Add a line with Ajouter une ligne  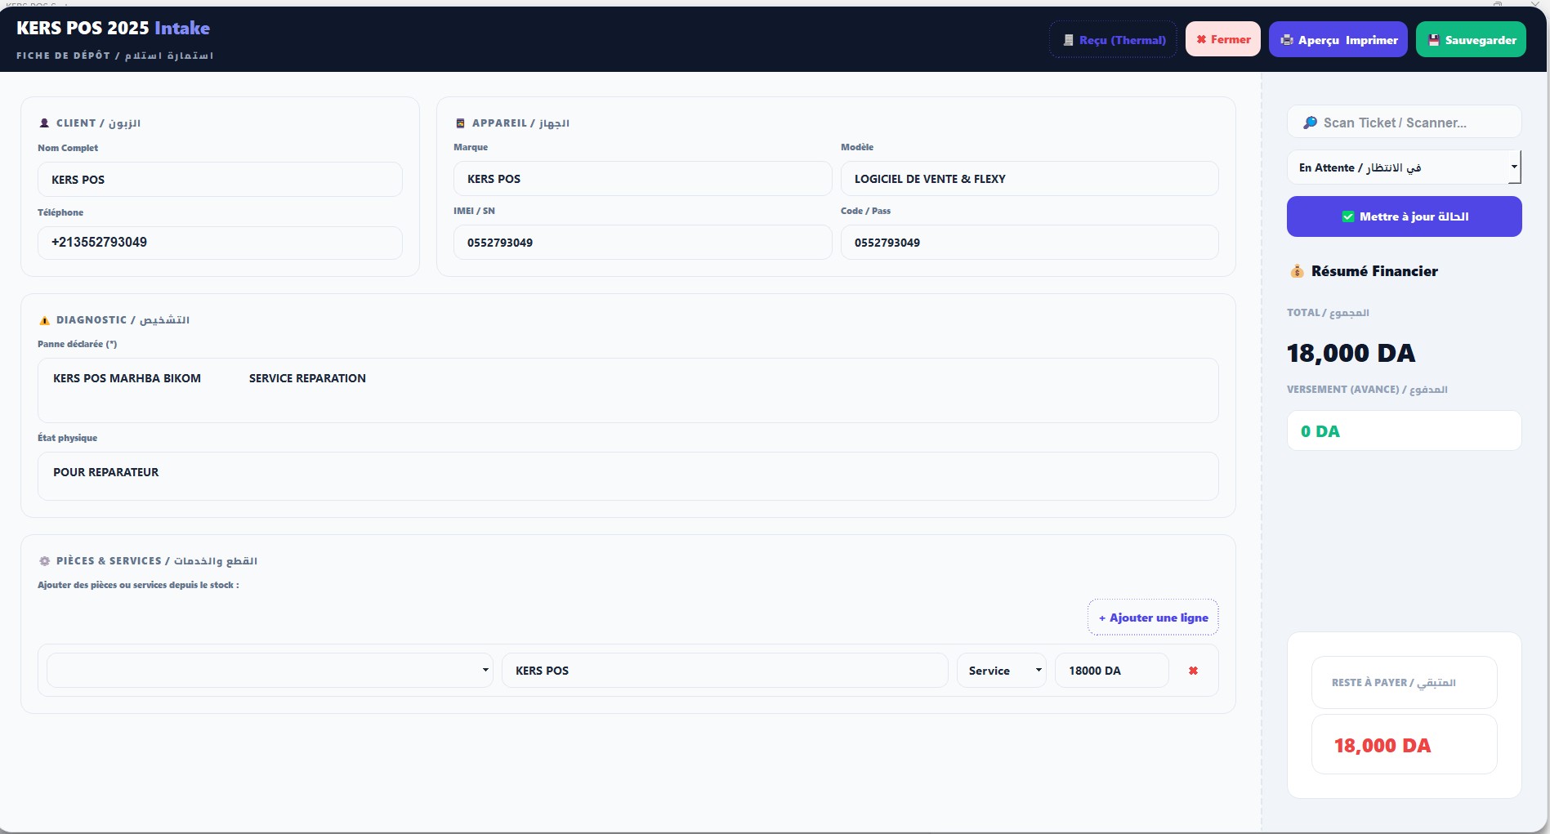[1152, 618]
